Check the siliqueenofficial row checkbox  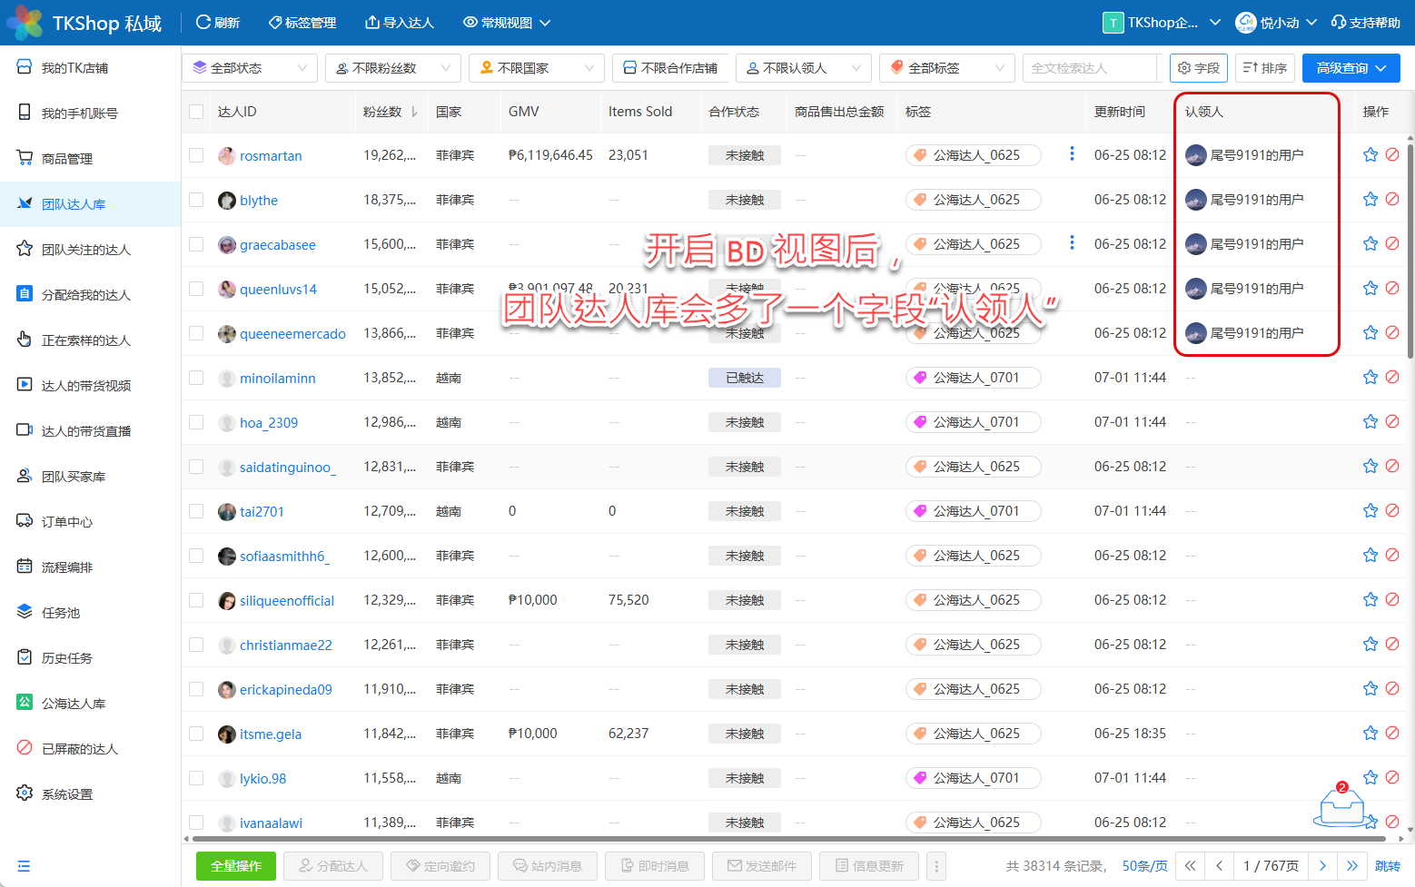pos(196,600)
